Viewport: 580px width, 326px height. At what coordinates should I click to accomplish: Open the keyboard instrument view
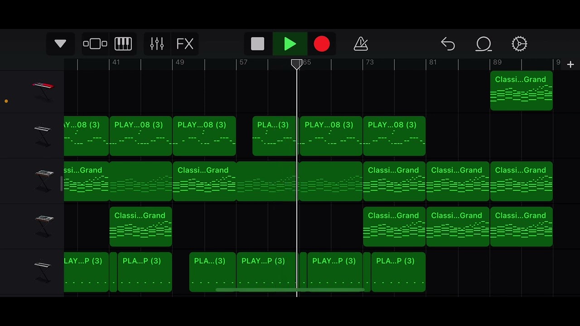click(x=123, y=44)
